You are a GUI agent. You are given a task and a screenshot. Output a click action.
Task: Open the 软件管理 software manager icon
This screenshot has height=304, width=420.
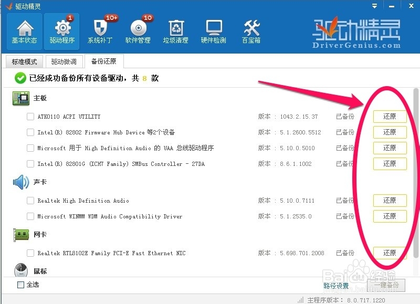tap(137, 30)
